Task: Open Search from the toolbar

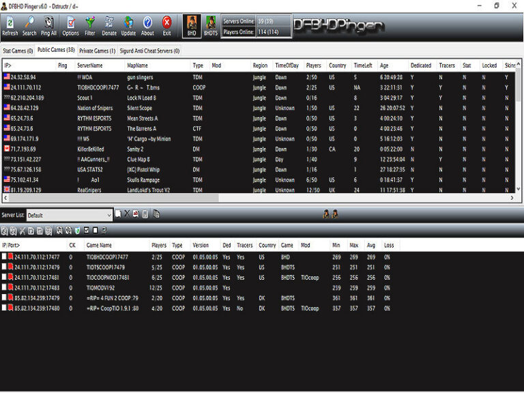Action: (x=29, y=26)
